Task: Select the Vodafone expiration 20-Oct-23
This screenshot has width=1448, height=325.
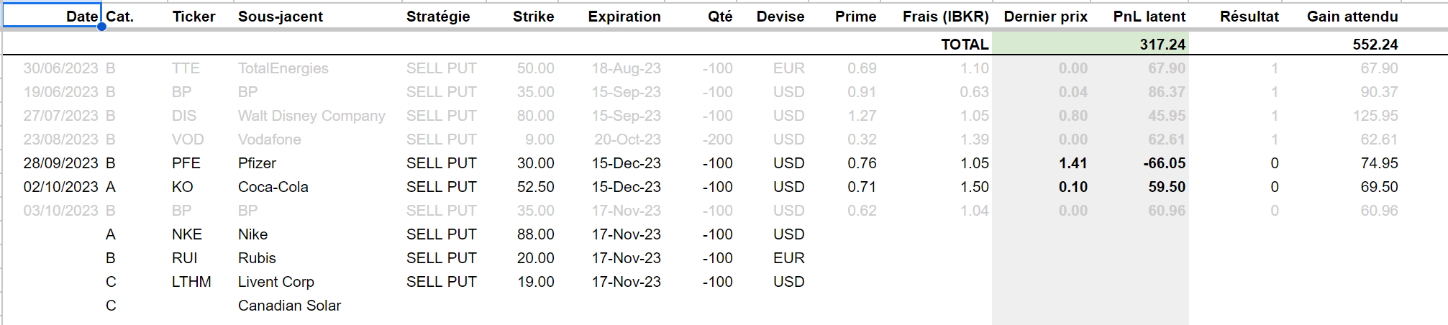Action: point(627,139)
